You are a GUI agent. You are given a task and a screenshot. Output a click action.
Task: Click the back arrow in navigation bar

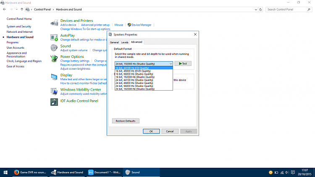click(5, 9)
